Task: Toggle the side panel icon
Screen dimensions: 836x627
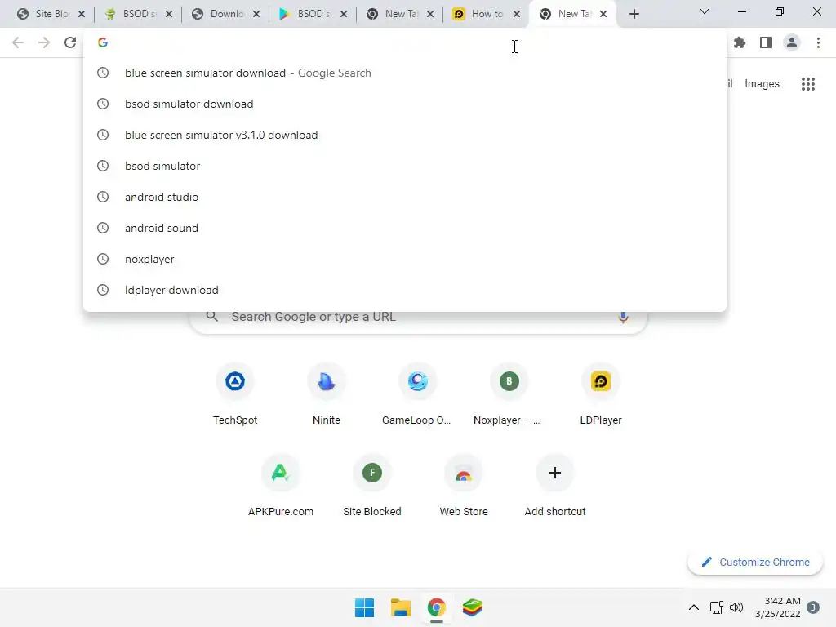Action: pos(766,42)
